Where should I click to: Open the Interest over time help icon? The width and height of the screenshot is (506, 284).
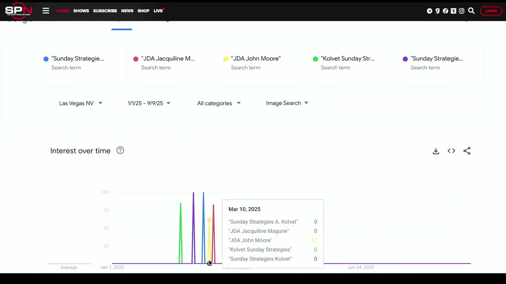pos(120,150)
